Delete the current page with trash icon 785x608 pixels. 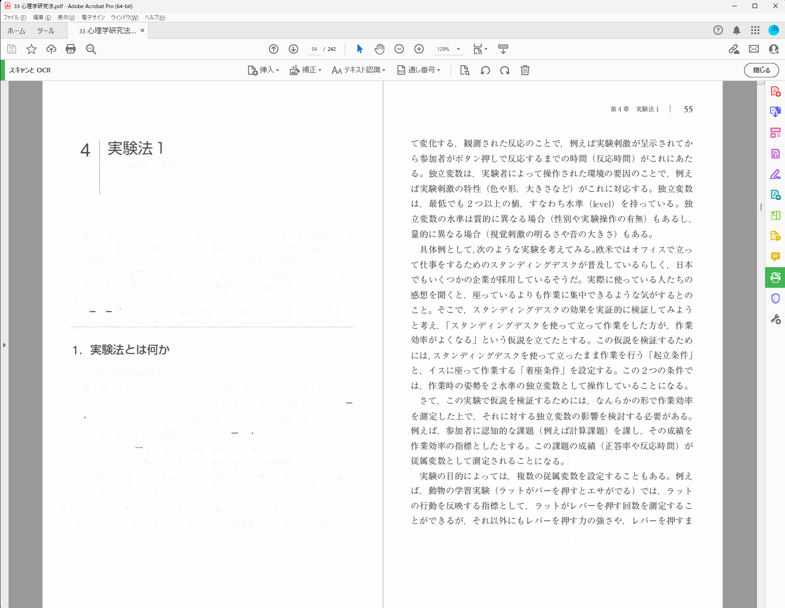click(524, 70)
